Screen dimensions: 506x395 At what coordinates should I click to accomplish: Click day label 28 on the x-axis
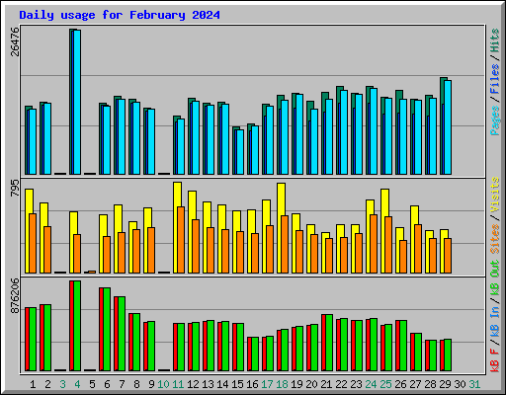coord(430,384)
